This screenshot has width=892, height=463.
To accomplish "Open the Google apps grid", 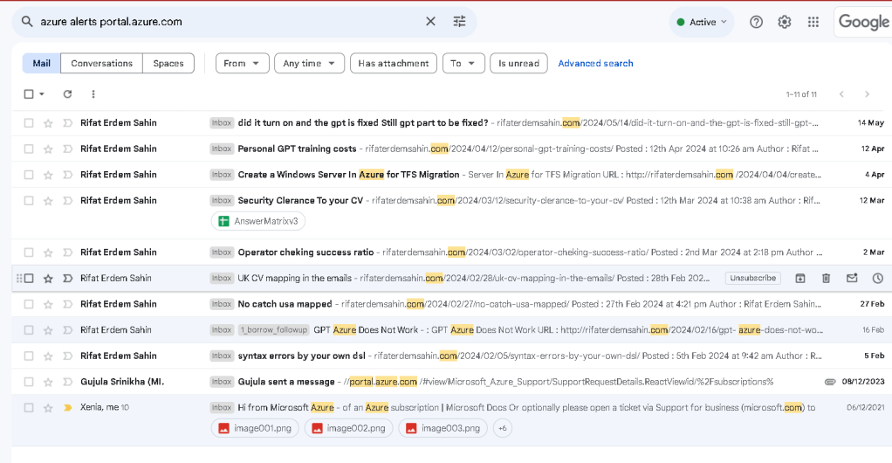I will 813,22.
